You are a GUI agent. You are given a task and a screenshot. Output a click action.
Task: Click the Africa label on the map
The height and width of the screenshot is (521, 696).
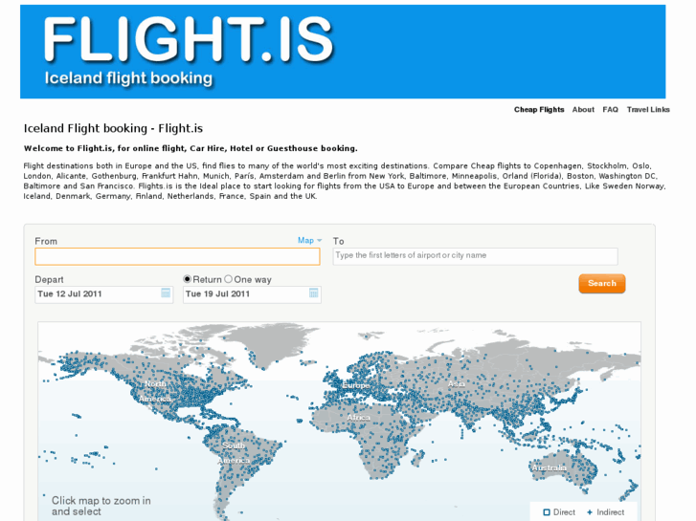click(x=359, y=417)
